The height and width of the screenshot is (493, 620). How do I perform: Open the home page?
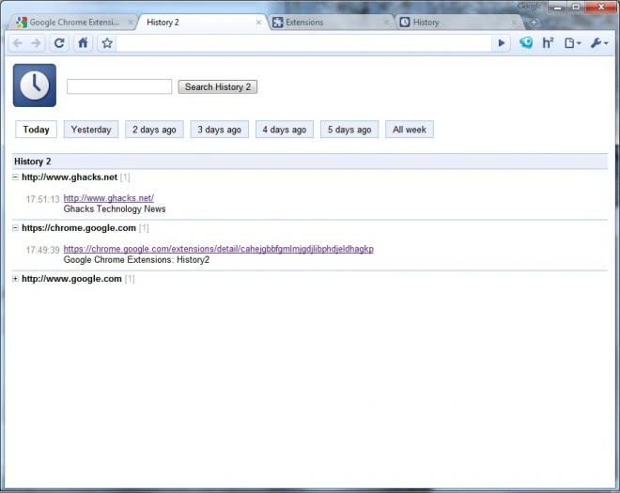pyautogui.click(x=83, y=42)
